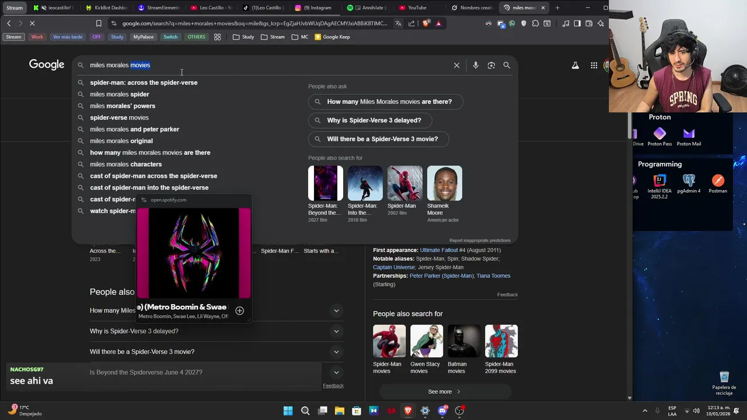Viewport: 747px width, 420px height.
Task: Add the Metro Boomin track with plus icon
Action: click(239, 311)
